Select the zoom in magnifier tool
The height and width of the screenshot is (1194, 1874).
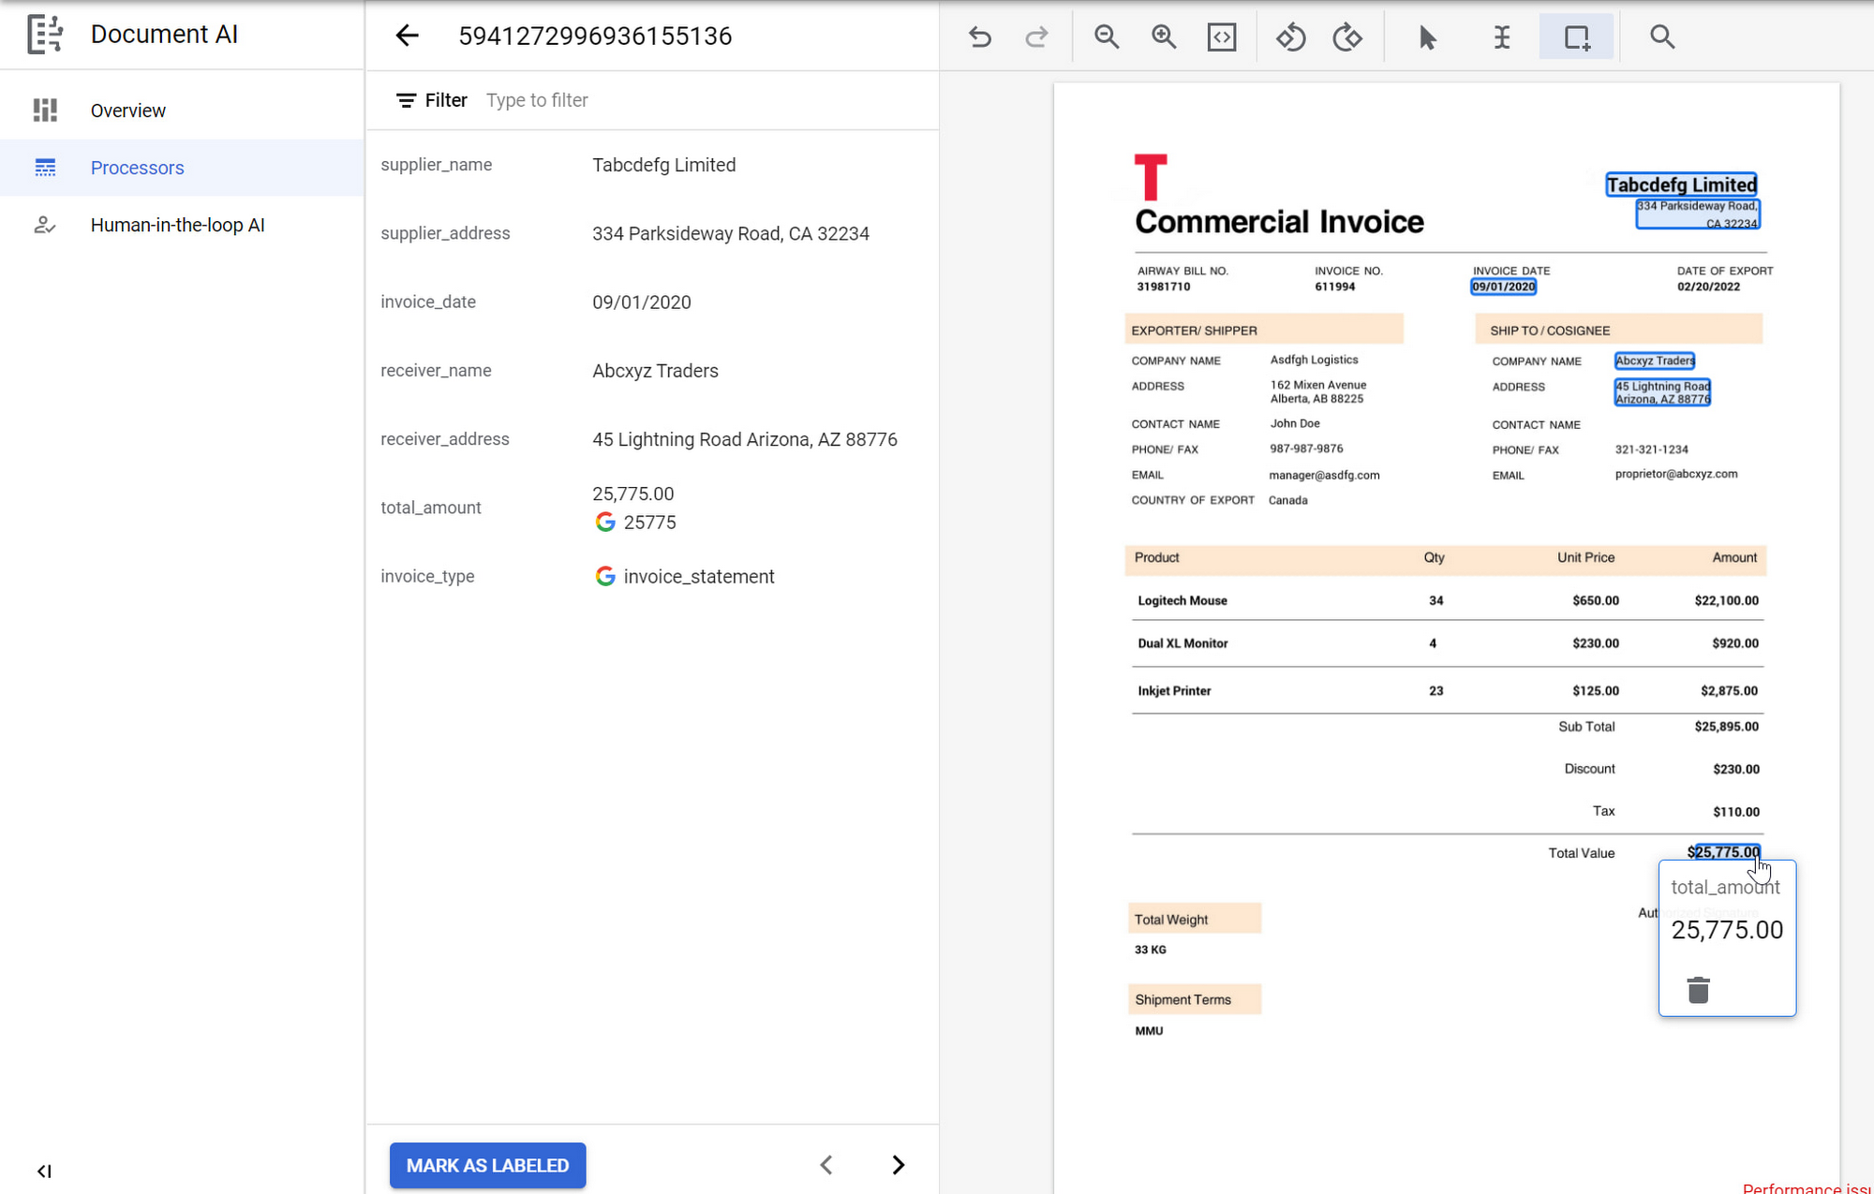(1164, 37)
